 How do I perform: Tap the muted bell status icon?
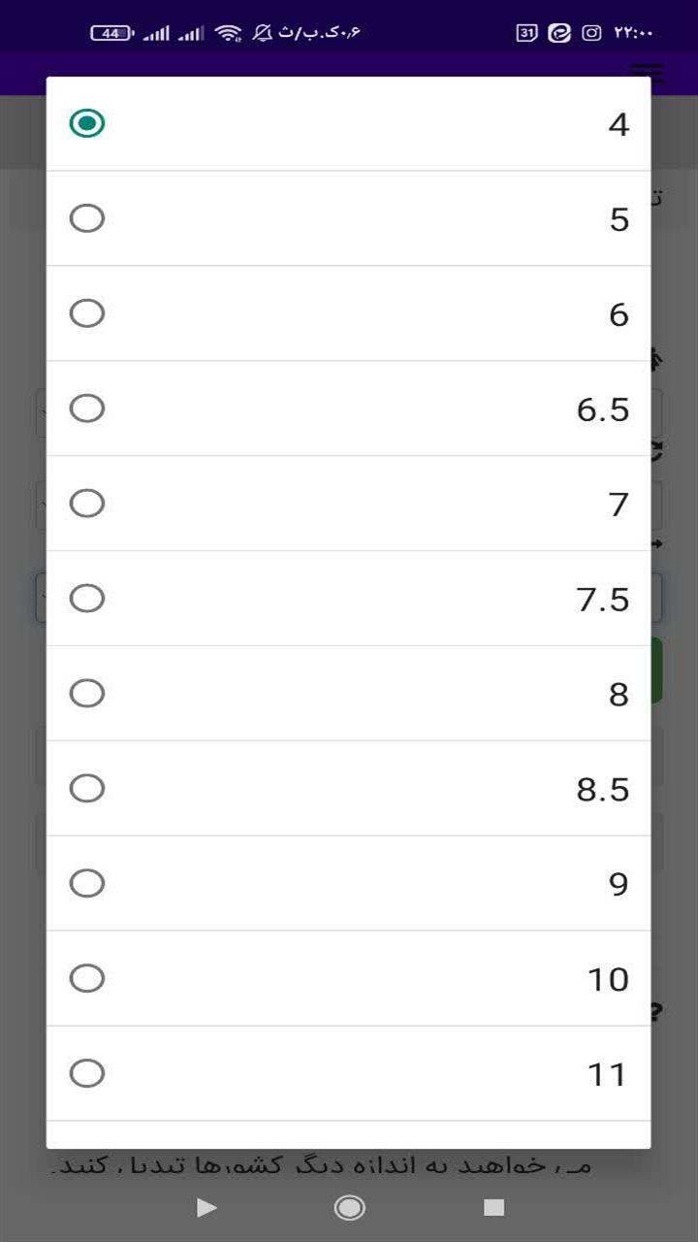pyautogui.click(x=263, y=33)
